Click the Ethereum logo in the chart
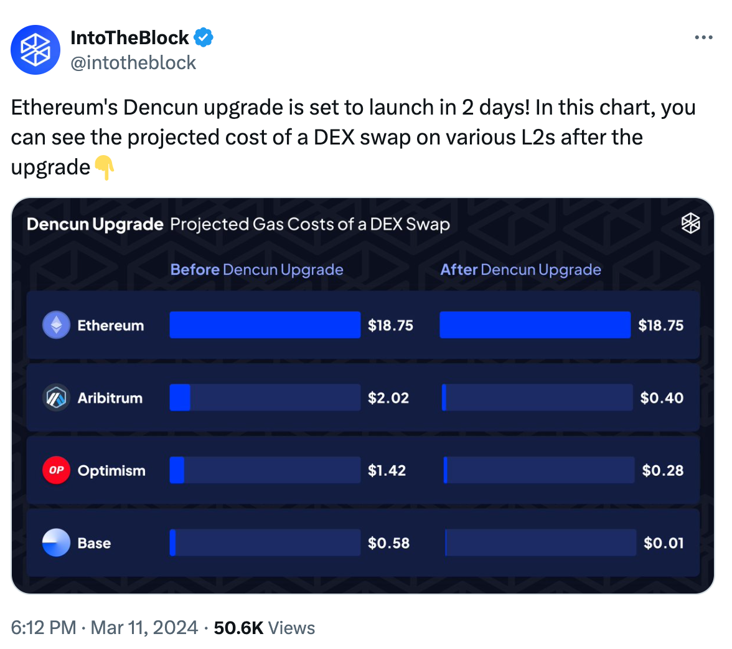 (x=55, y=324)
